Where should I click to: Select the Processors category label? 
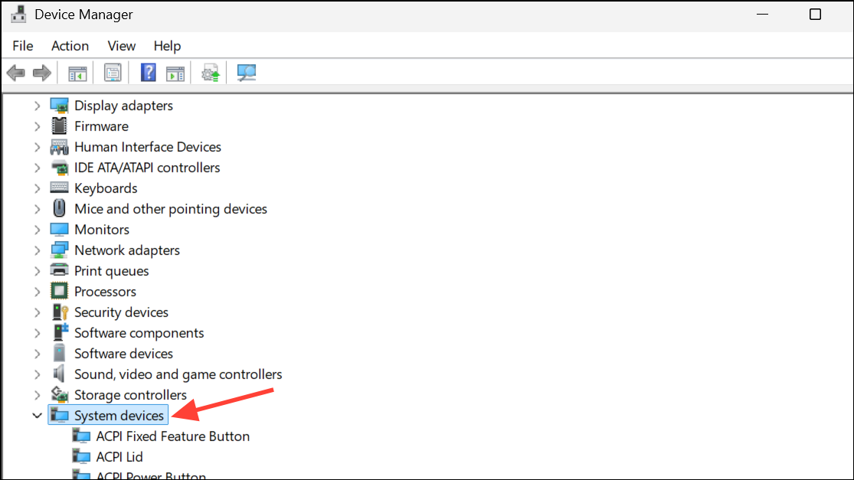click(x=105, y=292)
